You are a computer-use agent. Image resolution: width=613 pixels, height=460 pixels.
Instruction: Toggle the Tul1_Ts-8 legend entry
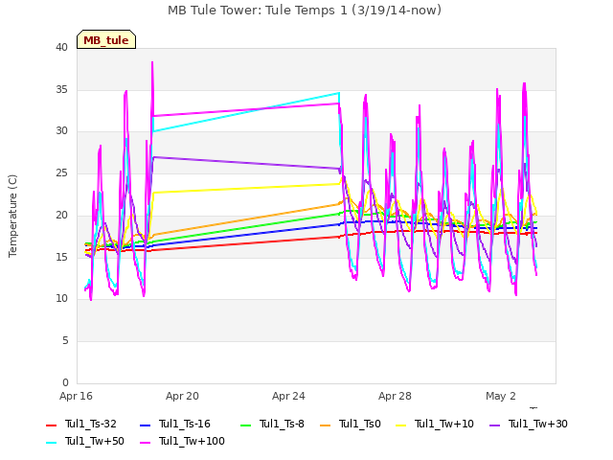tap(272, 424)
